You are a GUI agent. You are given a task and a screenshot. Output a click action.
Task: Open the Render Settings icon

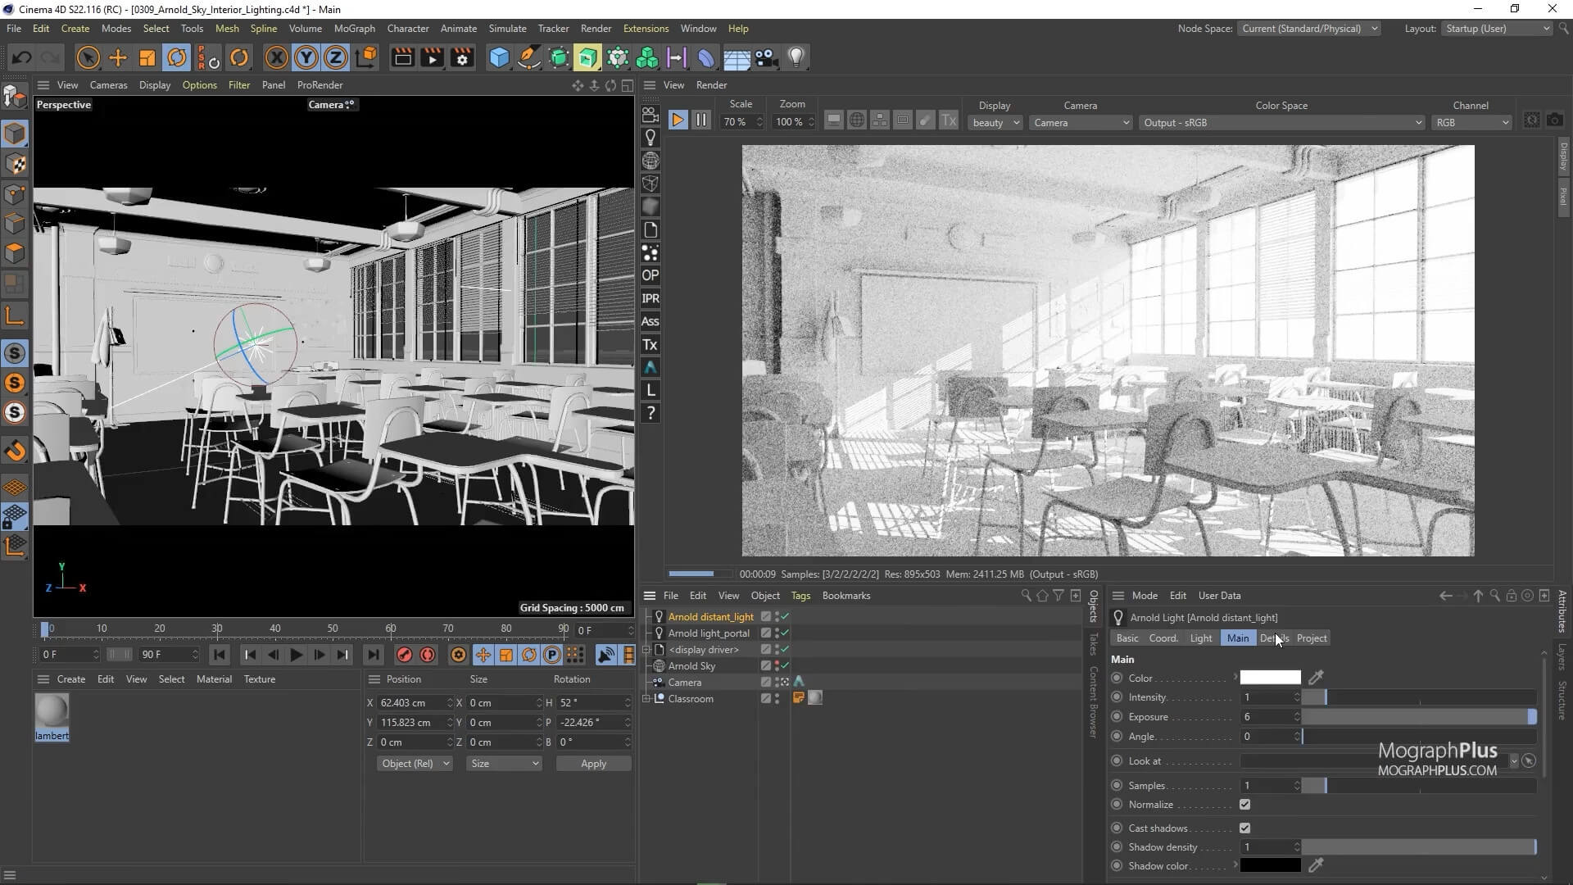click(x=462, y=57)
